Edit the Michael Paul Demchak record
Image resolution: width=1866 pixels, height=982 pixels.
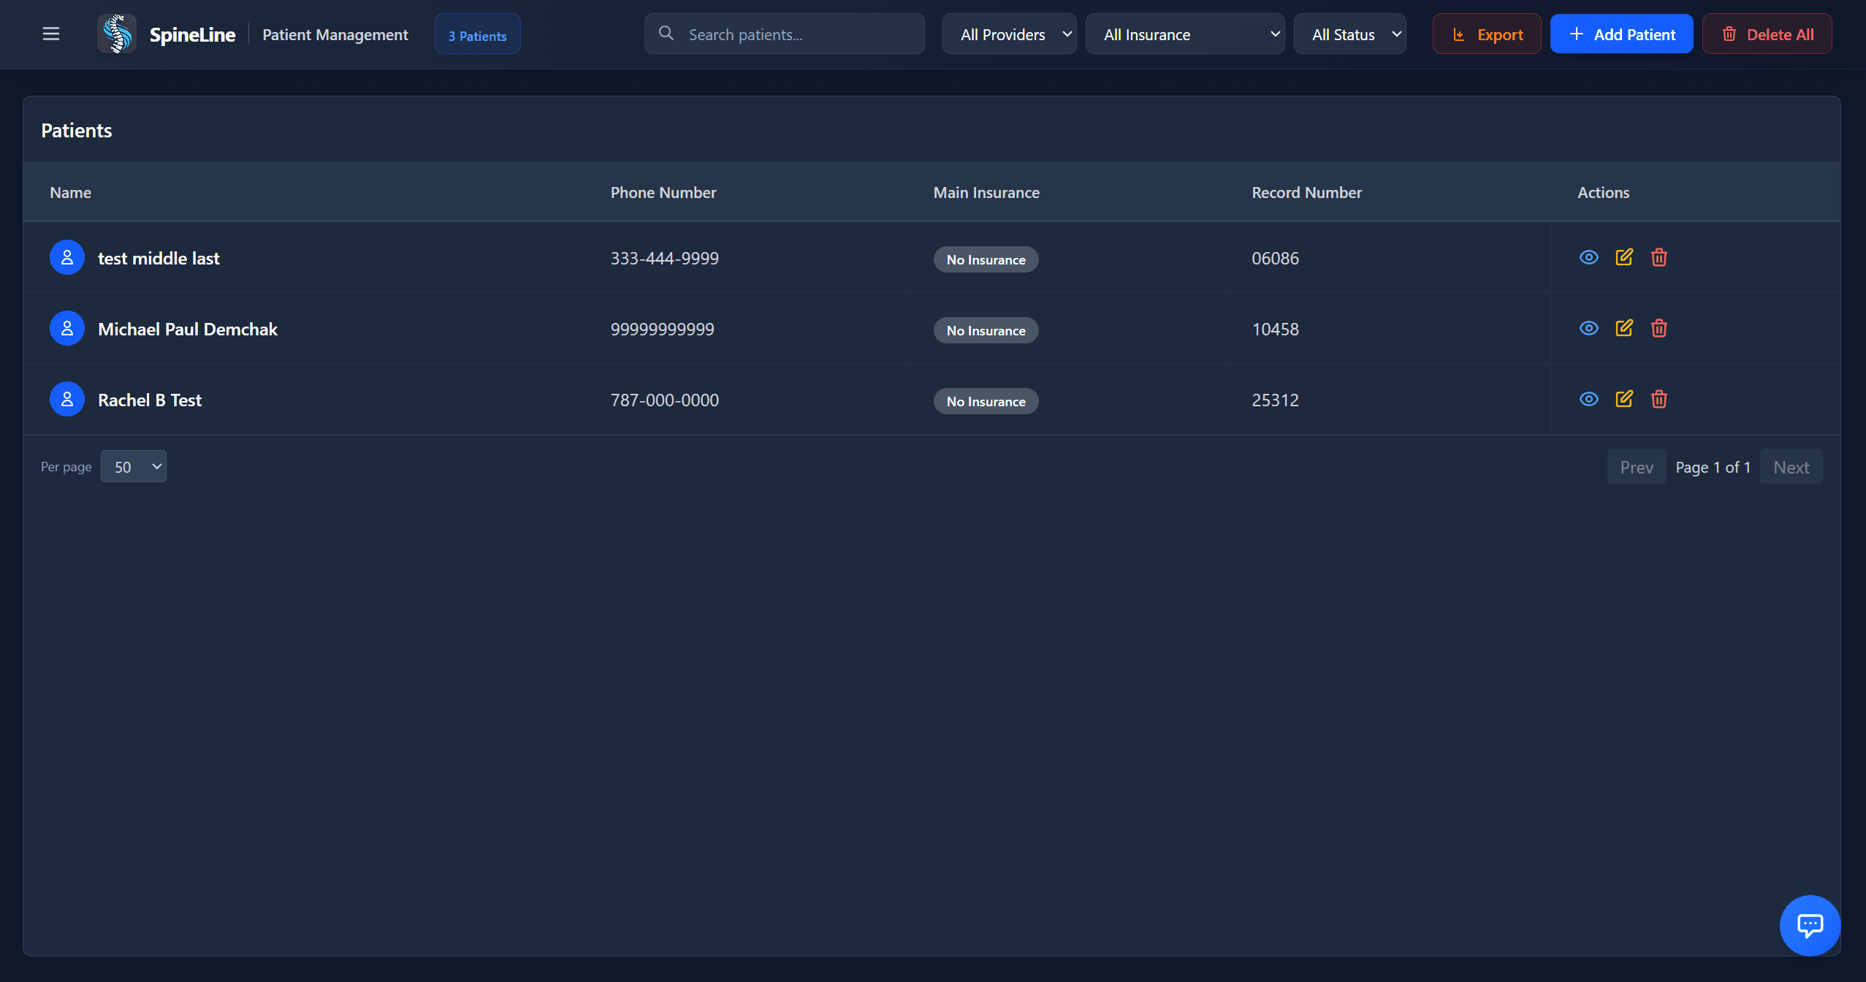tap(1623, 328)
